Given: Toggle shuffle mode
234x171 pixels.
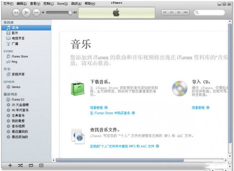Looking at the screenshot, I should pyautogui.click(x=20, y=166).
